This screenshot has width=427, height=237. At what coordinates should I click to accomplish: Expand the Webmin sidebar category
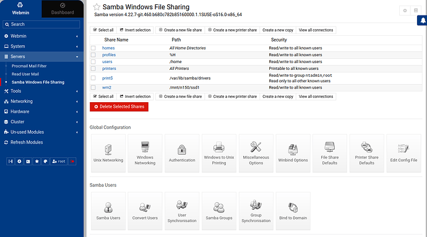41,36
